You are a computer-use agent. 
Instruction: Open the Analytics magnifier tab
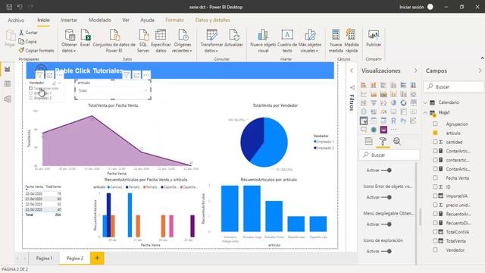pos(397,141)
